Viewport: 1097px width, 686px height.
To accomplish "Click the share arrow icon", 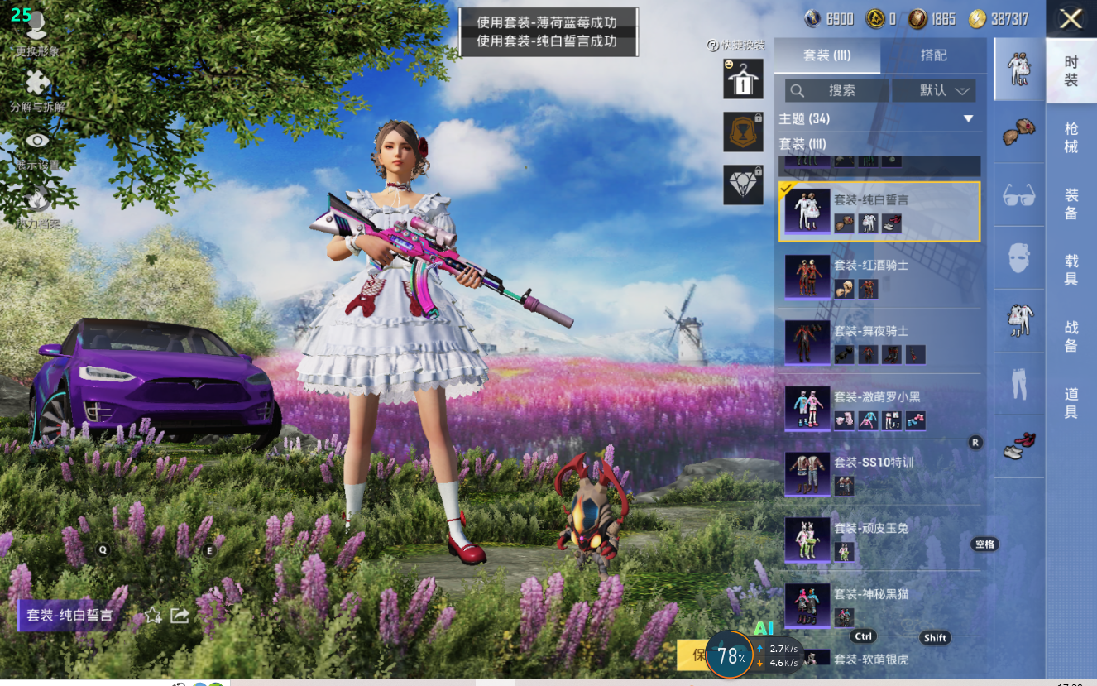I will pos(180,615).
